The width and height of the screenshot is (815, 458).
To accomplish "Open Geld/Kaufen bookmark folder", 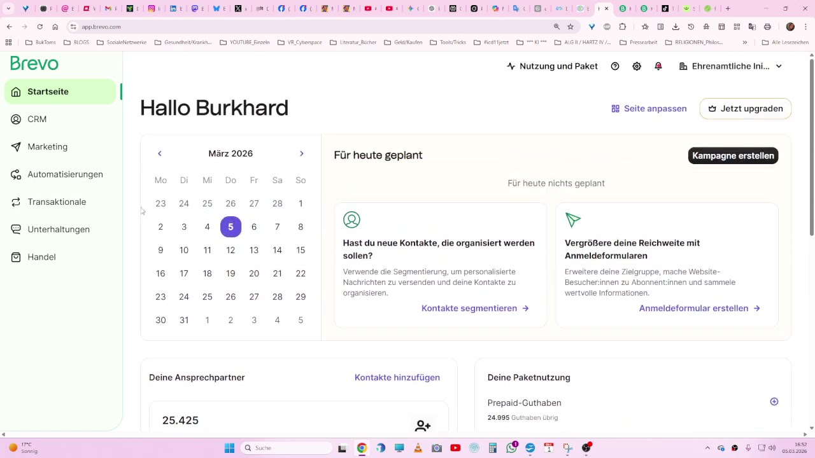I will click(404, 43).
